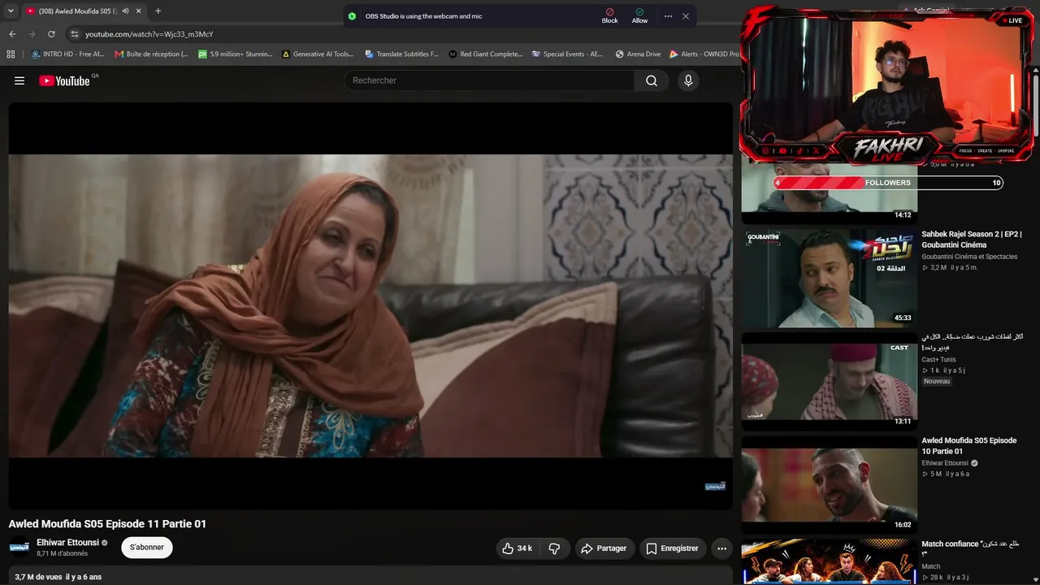
Task: Open the Generative AI Tools bookmark
Action: point(318,54)
